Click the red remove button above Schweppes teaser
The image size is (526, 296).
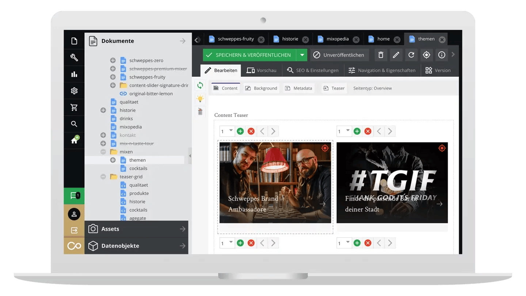pyautogui.click(x=251, y=131)
